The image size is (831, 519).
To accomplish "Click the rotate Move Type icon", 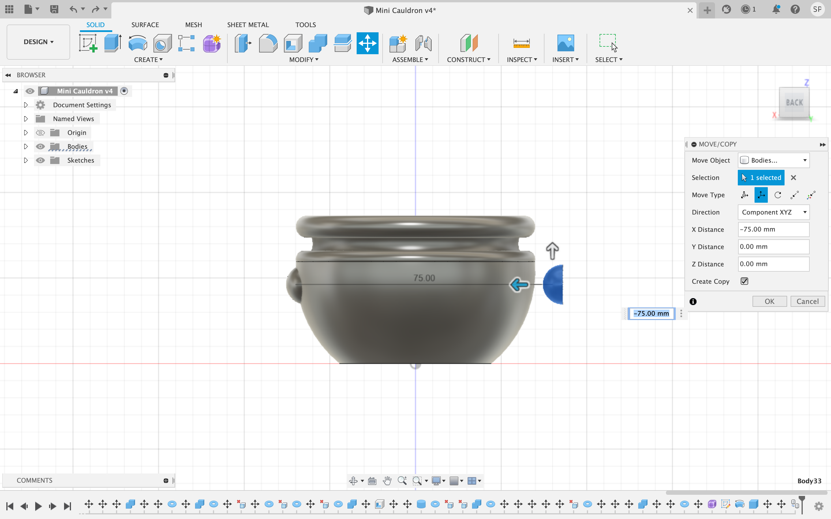I will (x=778, y=195).
